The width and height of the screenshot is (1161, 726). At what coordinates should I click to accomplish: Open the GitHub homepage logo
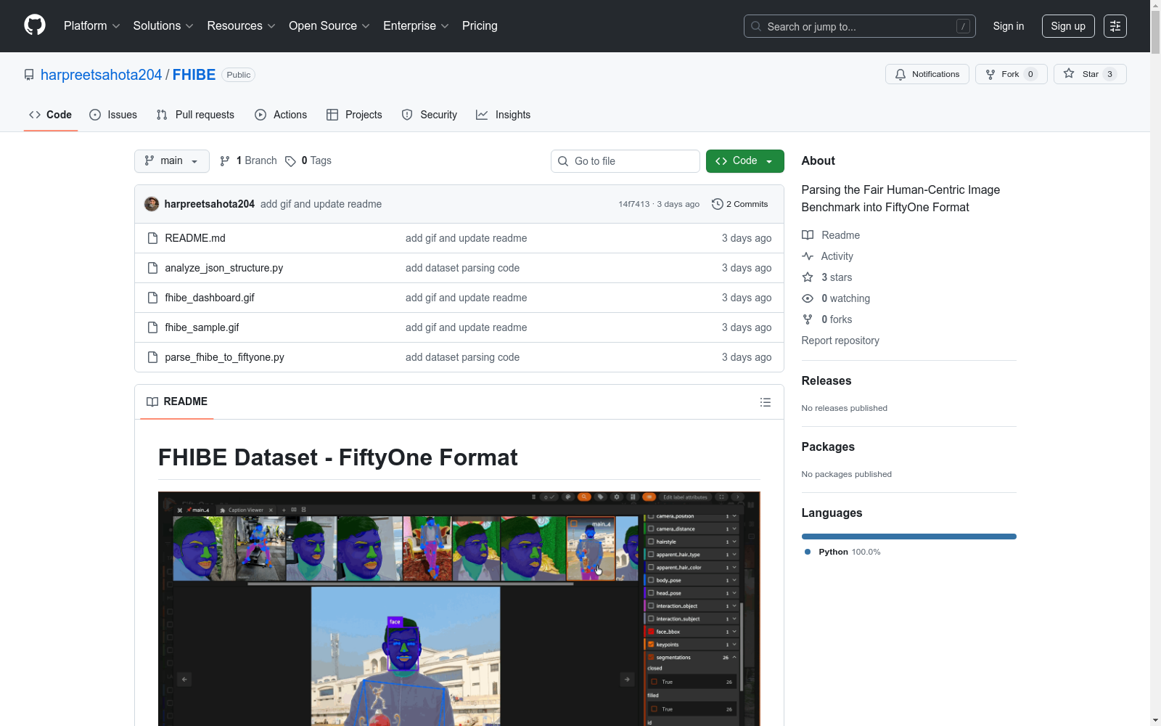[x=35, y=25]
